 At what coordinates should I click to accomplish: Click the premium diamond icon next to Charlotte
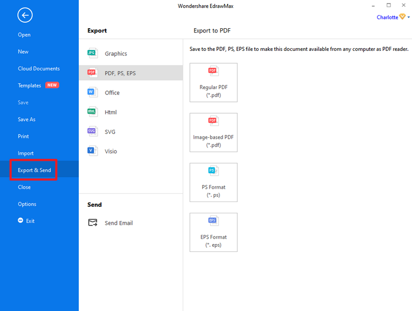[402, 17]
